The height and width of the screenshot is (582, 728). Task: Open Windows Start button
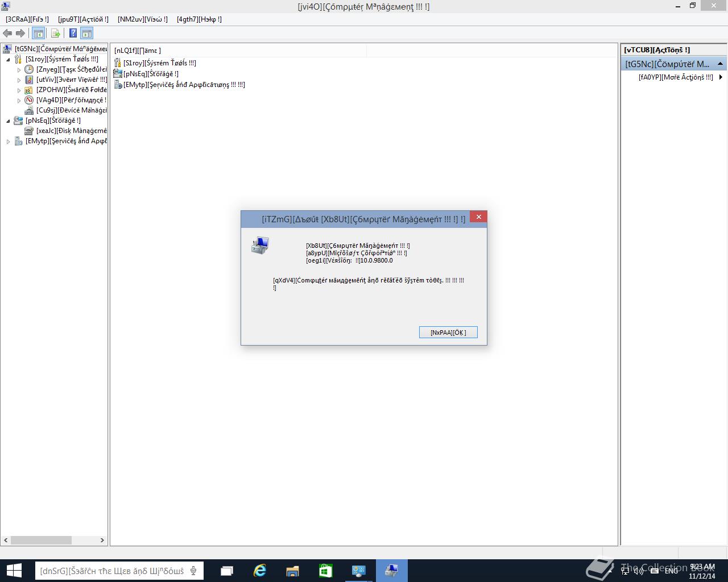click(x=14, y=571)
